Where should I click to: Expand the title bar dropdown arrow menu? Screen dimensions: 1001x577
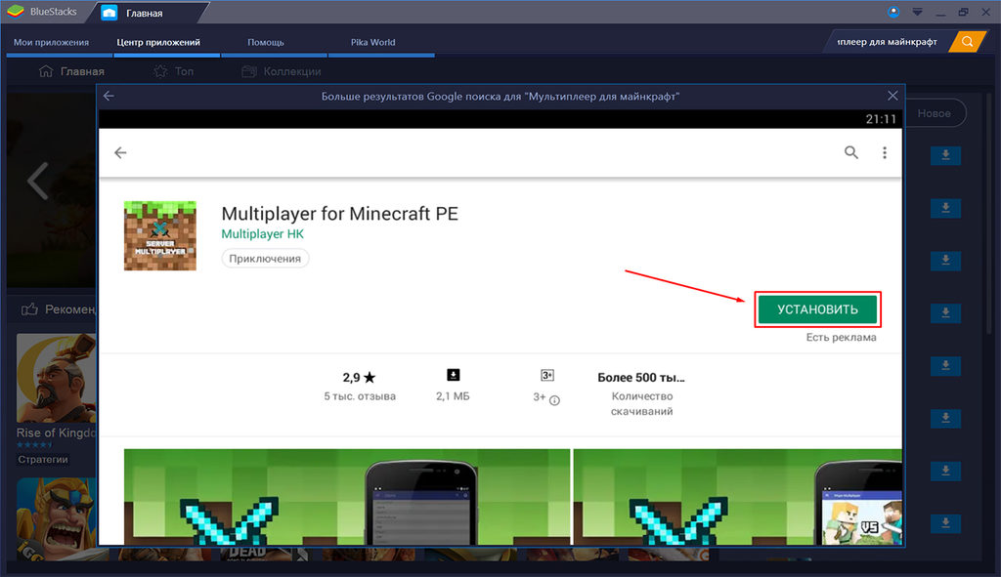pos(917,12)
